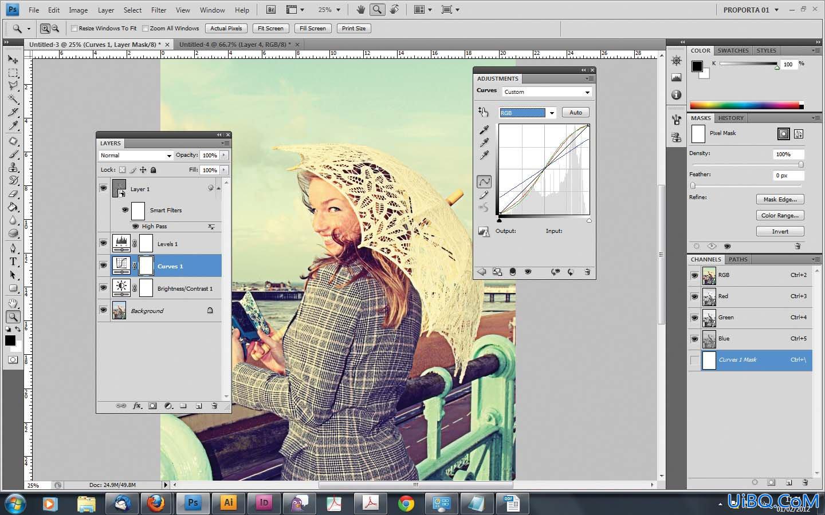Screen dimensions: 825x515
Task: Pick the black point eyedropper in Curves
Action: 484,130
